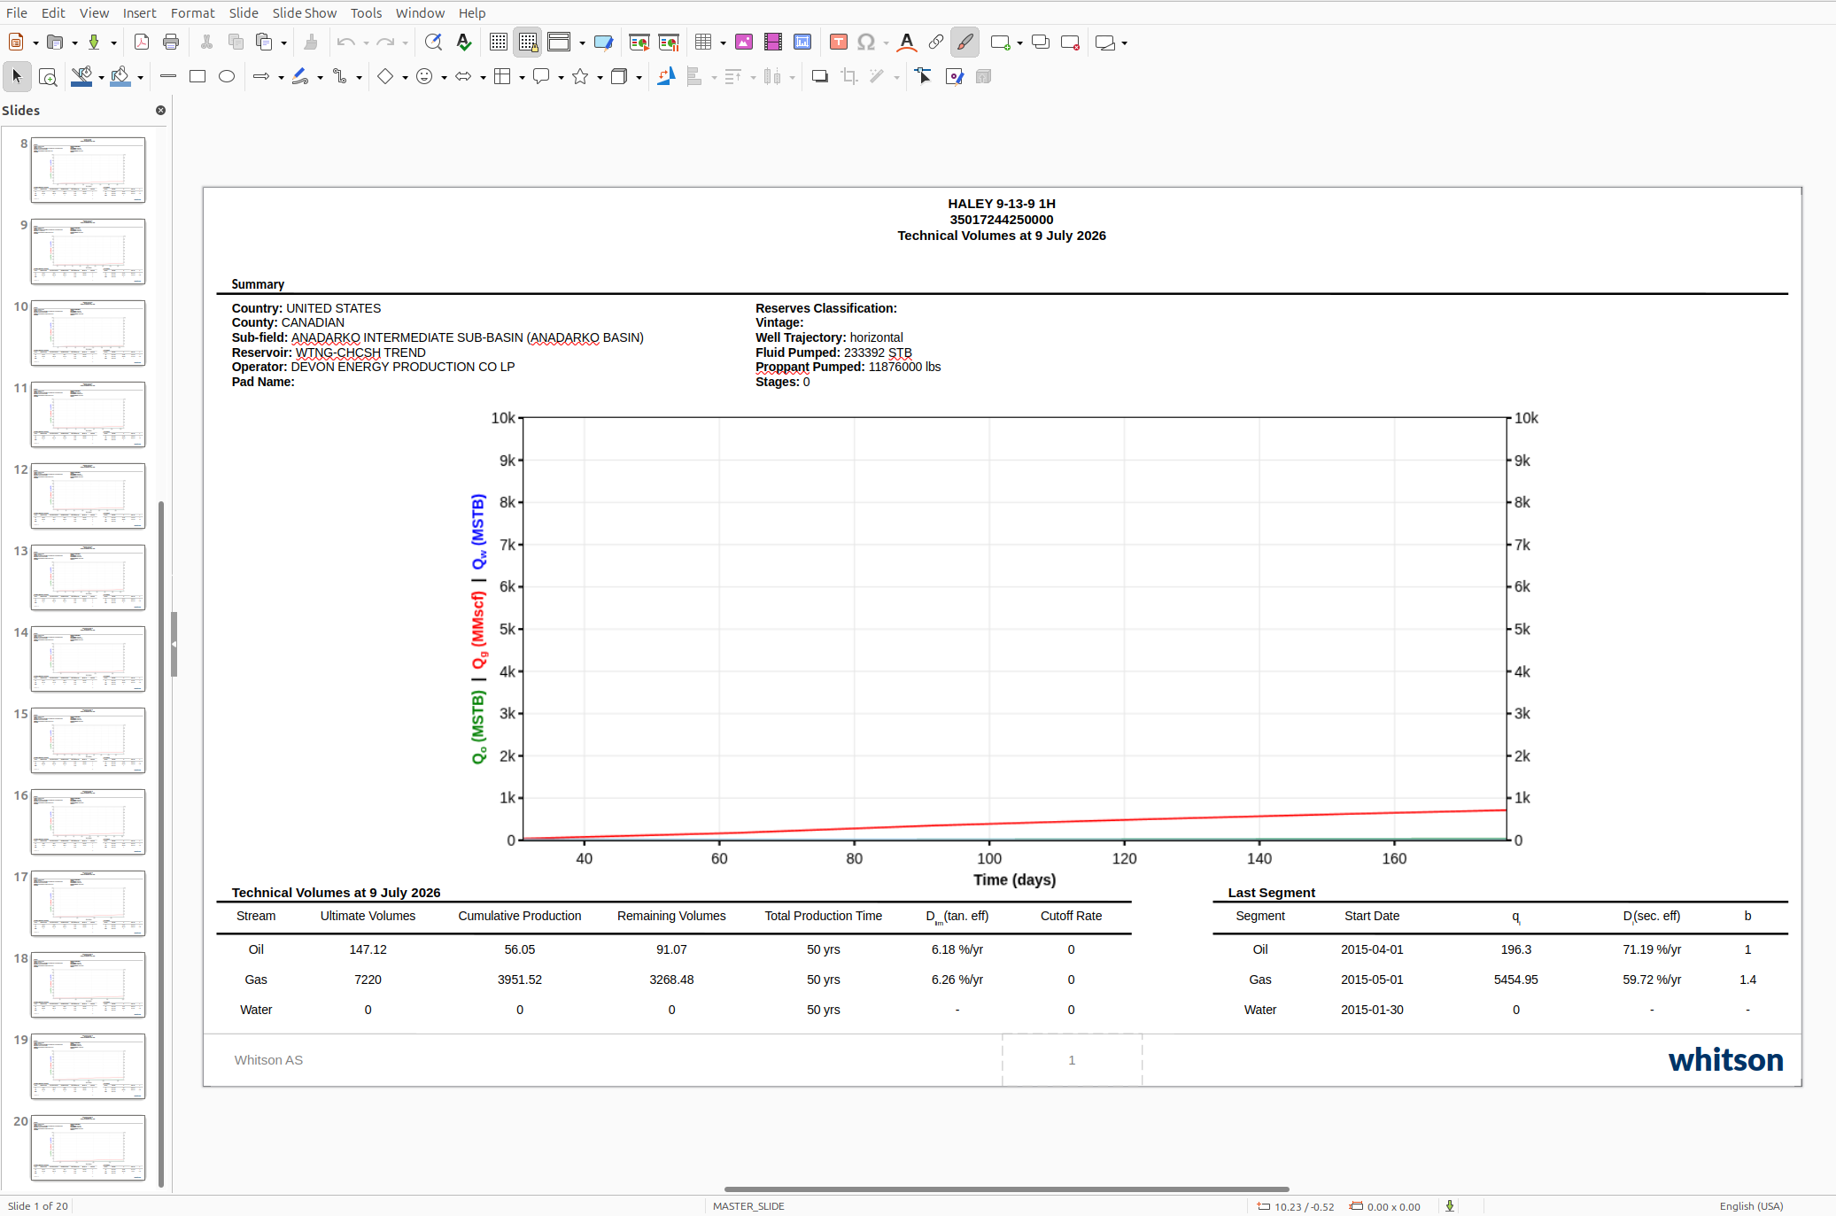Expand the New document dropdown arrow
1836x1216 pixels.
[35, 43]
